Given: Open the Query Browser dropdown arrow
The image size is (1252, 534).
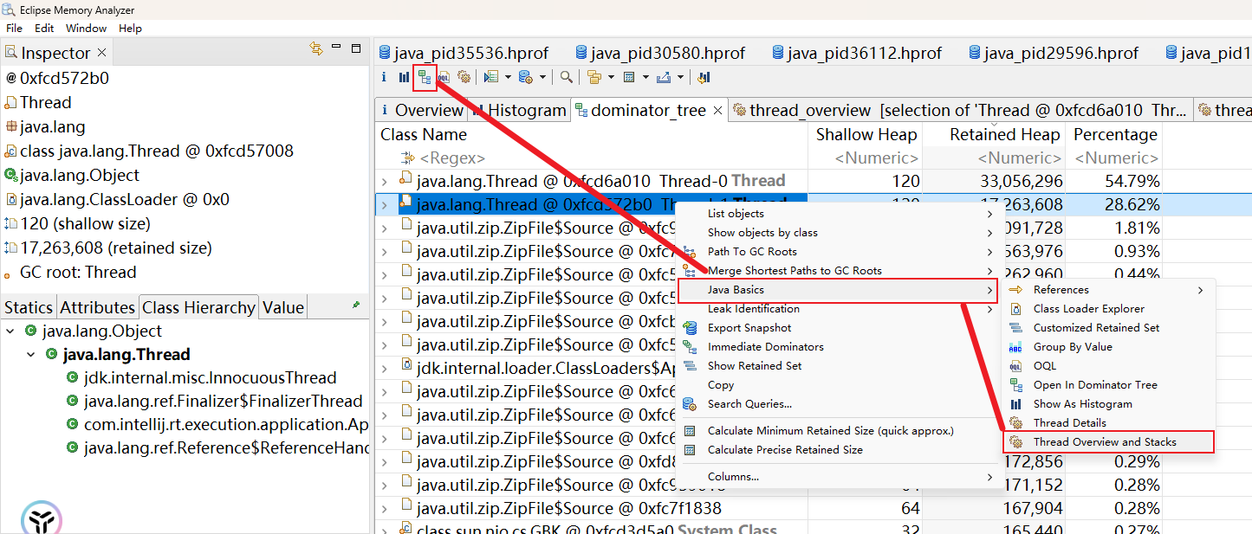Looking at the screenshot, I should [x=542, y=77].
